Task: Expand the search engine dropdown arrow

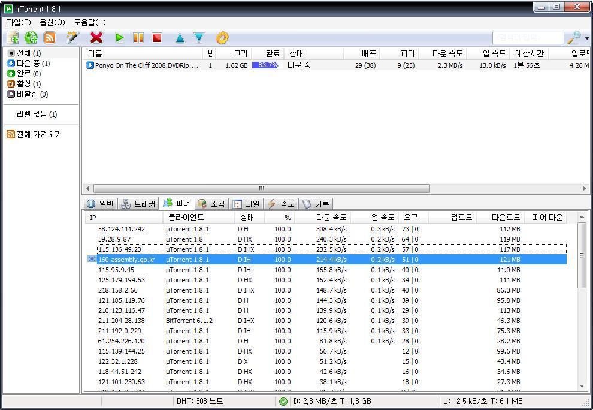Action: [587, 38]
